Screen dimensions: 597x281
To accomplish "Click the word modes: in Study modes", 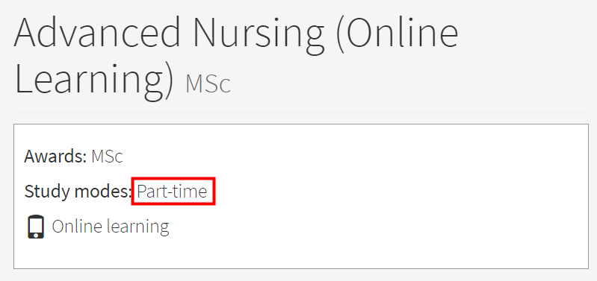I will click(103, 192).
